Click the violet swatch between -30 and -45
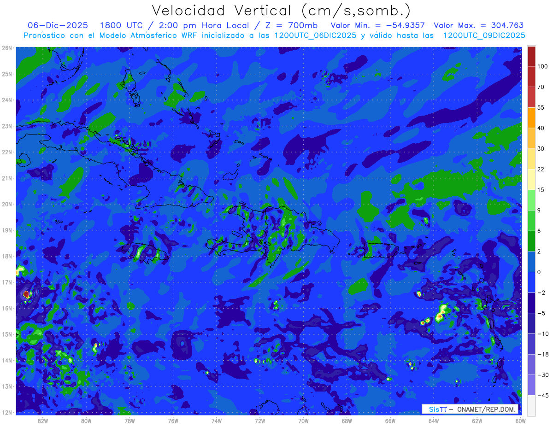The image size is (553, 427). tap(531, 385)
